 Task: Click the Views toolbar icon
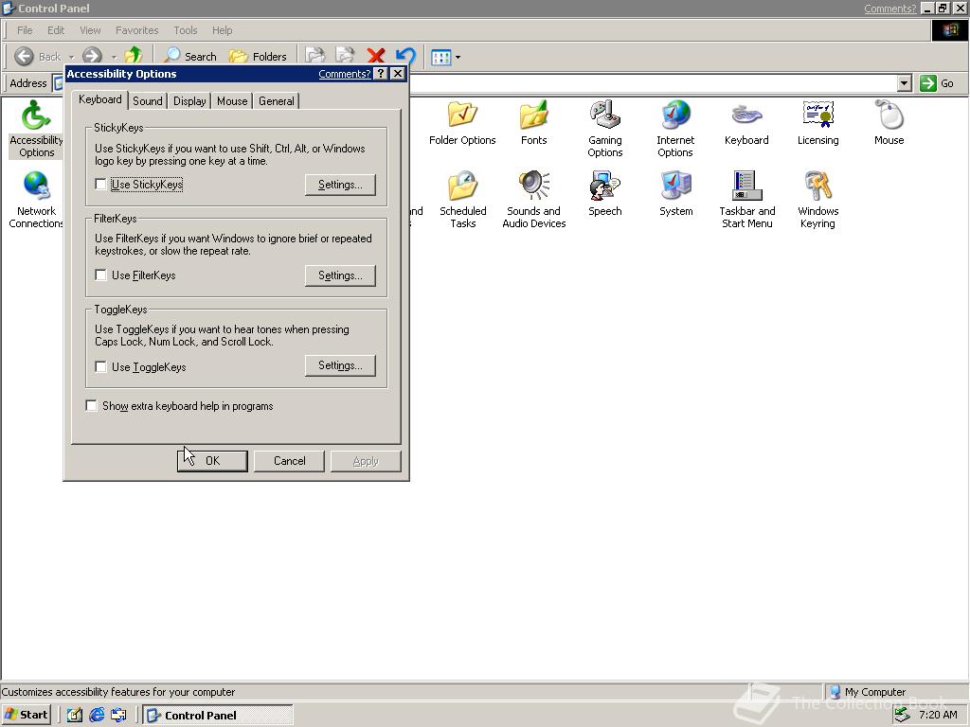[441, 57]
